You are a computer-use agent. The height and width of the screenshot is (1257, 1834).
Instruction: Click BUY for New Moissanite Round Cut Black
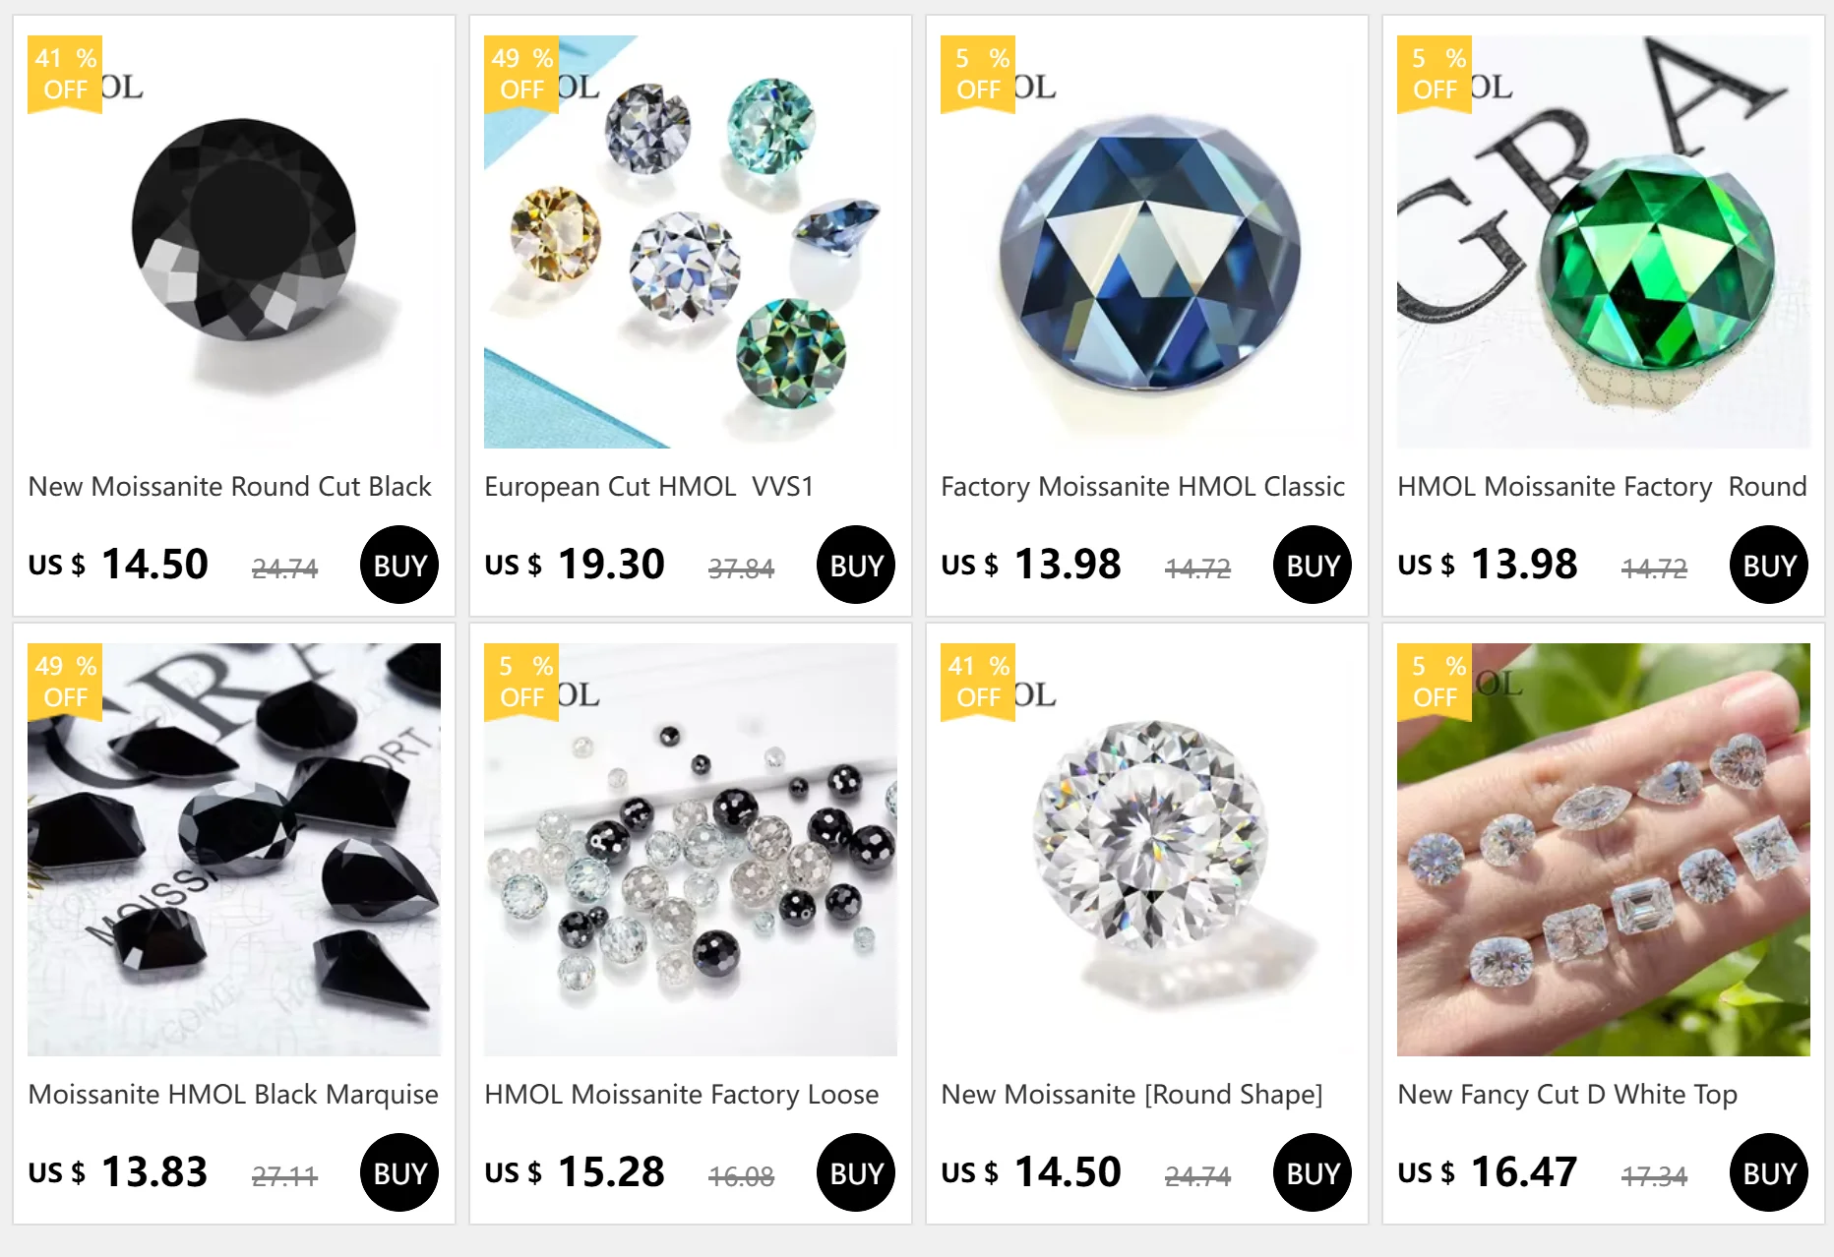399,565
